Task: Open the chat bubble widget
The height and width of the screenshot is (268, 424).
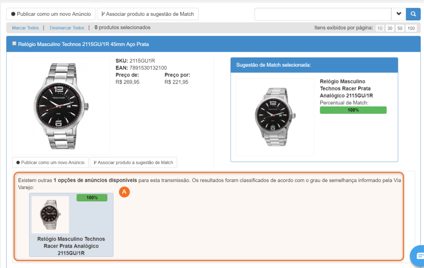Action: [418, 256]
